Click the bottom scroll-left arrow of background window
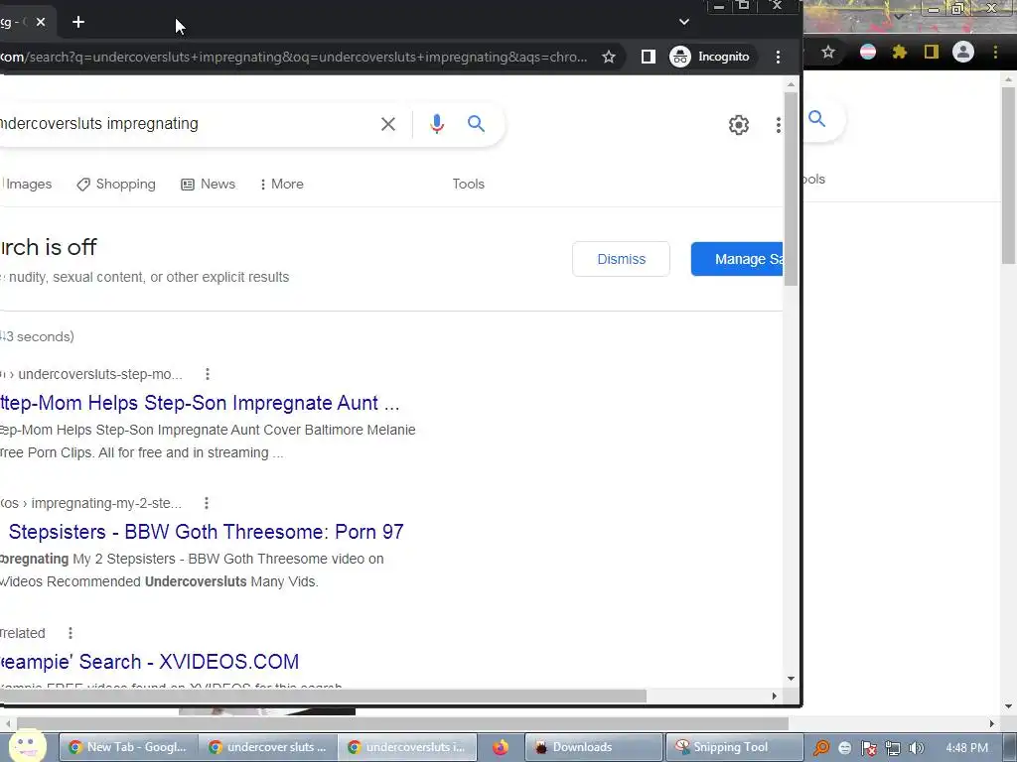This screenshot has width=1017, height=762. [x=8, y=723]
